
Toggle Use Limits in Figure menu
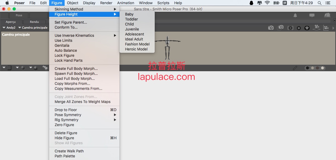pyautogui.click(x=84, y=40)
